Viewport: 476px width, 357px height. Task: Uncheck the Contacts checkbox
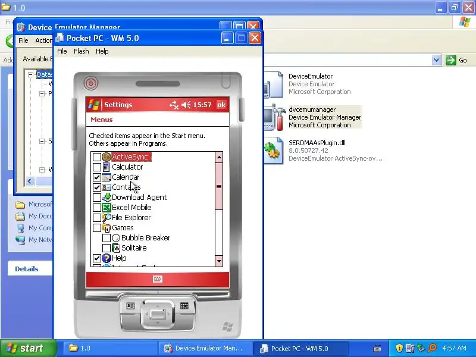click(x=97, y=187)
